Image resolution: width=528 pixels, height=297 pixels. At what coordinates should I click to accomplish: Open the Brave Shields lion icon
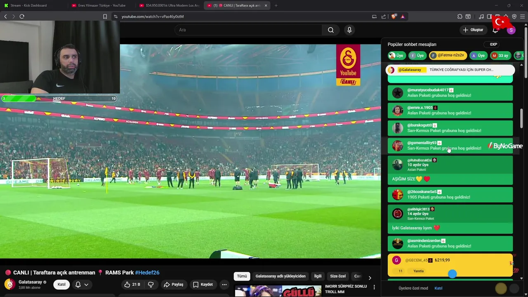394,16
